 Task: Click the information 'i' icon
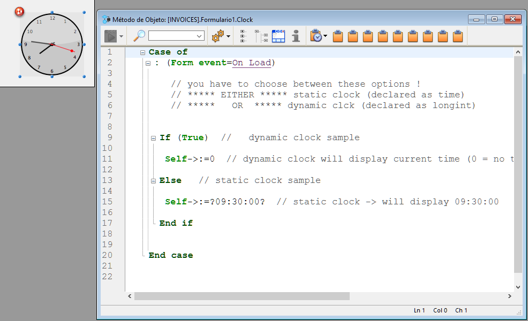tap(296, 36)
